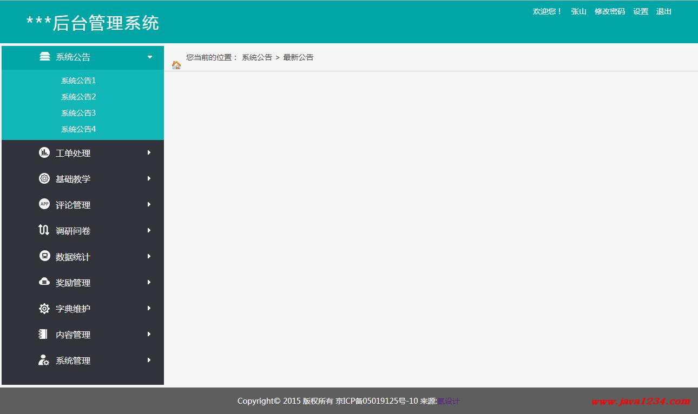Screen dimensions: 698x414
Task: Open the 修改密码 link
Action: point(610,11)
